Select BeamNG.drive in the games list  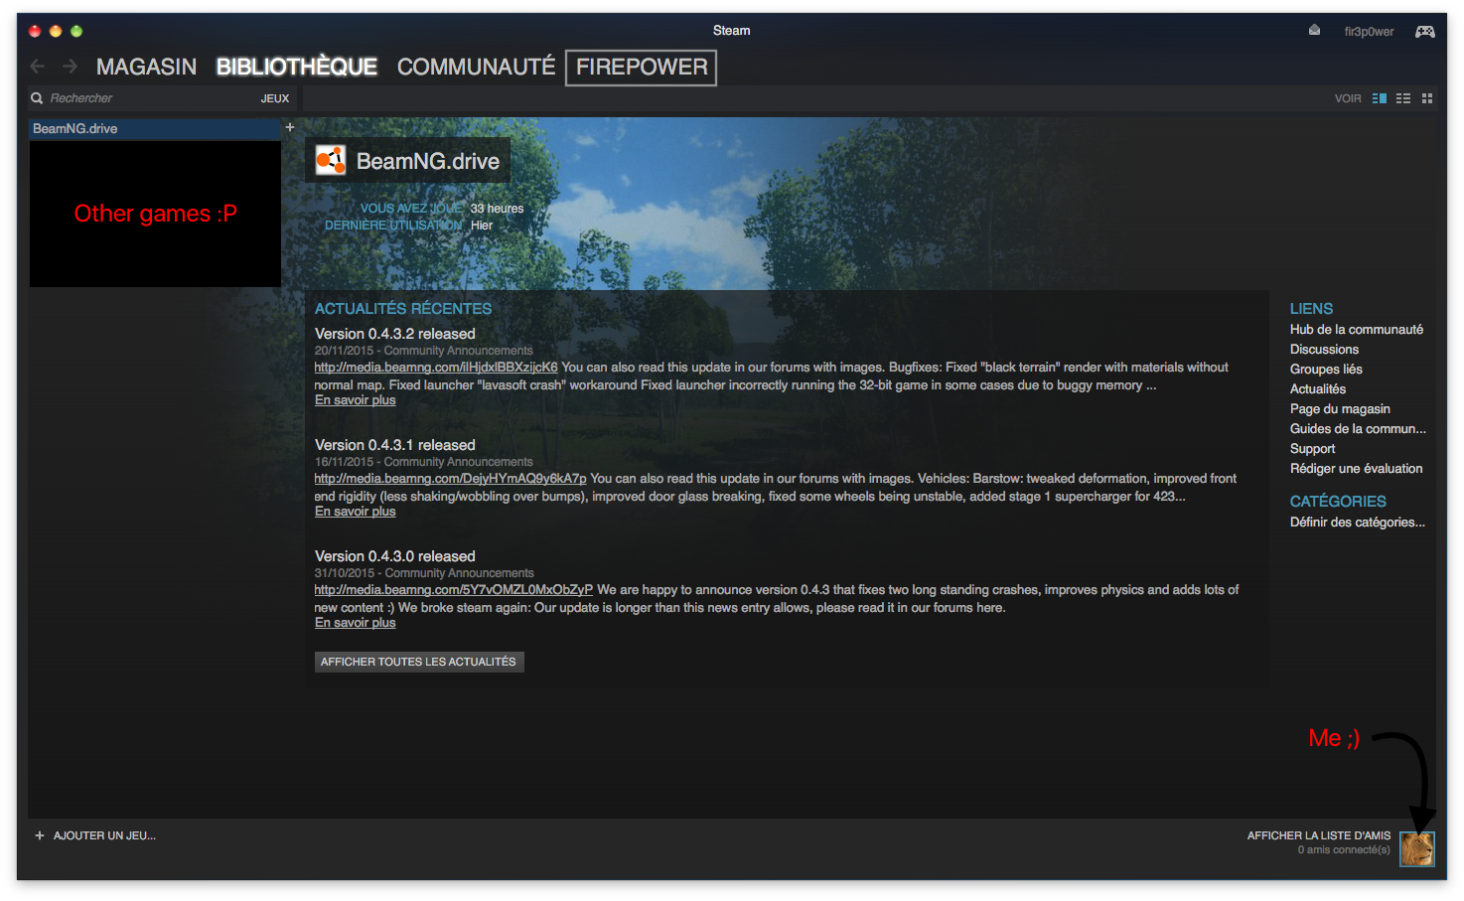click(x=155, y=129)
